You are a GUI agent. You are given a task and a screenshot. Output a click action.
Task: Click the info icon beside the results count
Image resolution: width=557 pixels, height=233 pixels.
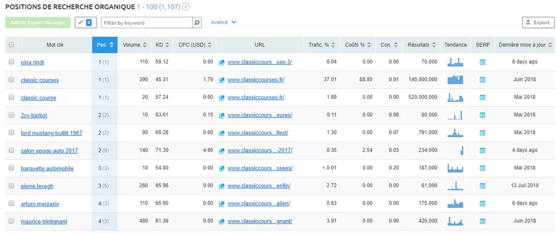[186, 7]
